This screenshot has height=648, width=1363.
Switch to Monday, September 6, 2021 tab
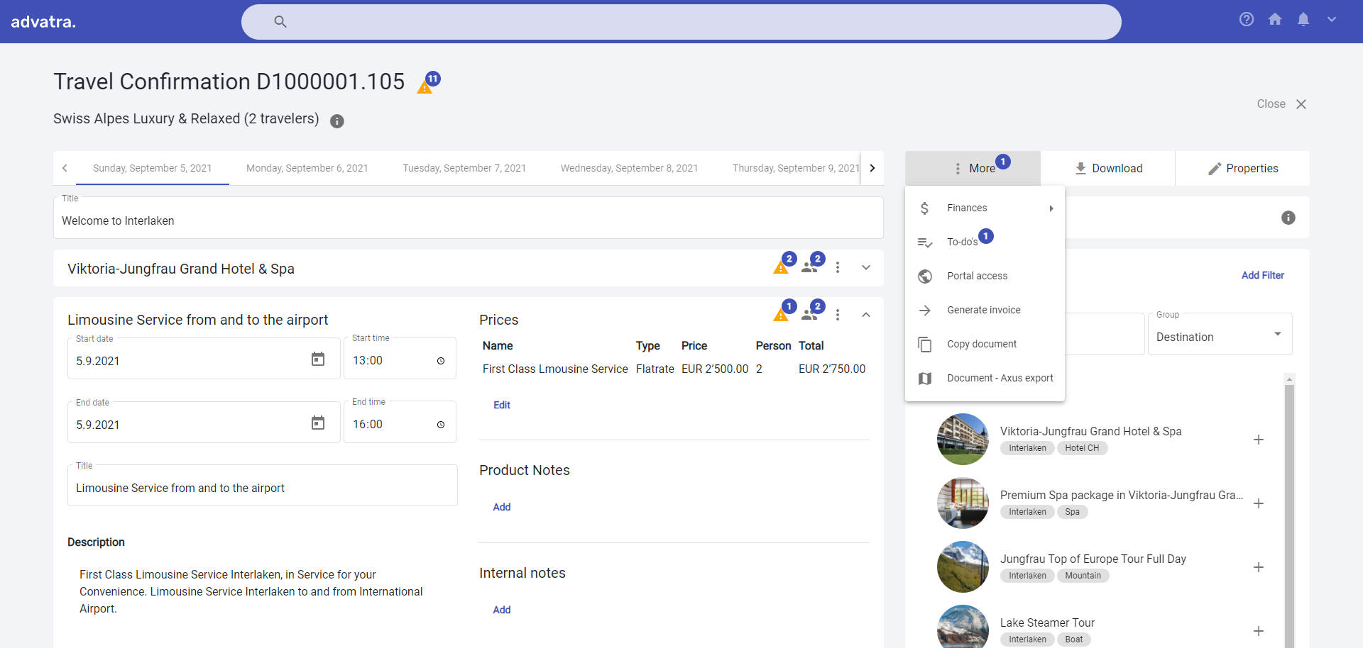(307, 168)
